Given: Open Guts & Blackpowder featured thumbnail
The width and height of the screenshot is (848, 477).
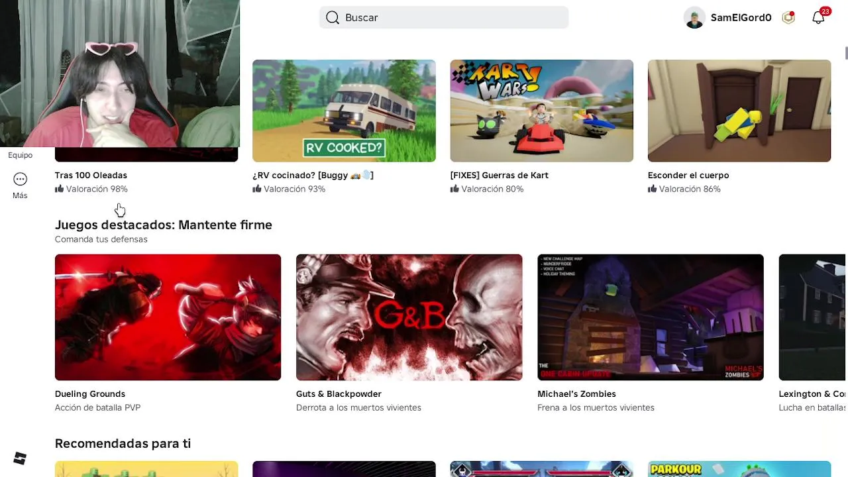Looking at the screenshot, I should (409, 317).
